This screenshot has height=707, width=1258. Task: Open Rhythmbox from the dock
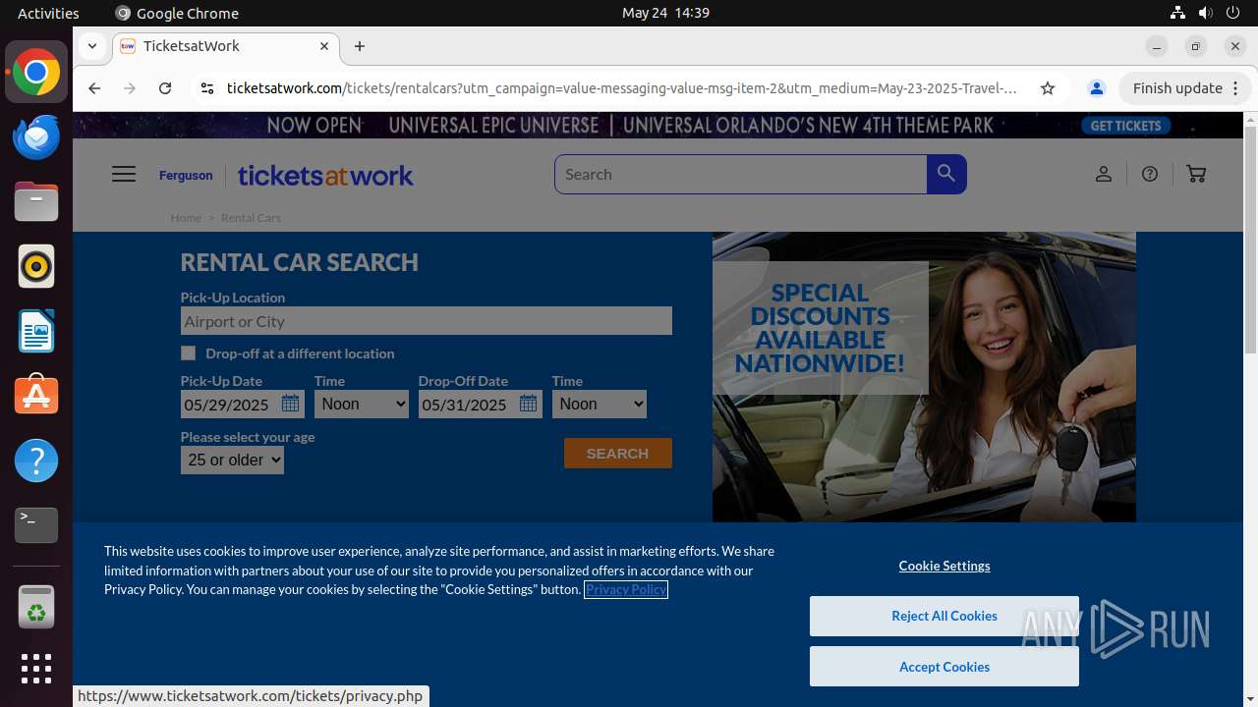36,266
